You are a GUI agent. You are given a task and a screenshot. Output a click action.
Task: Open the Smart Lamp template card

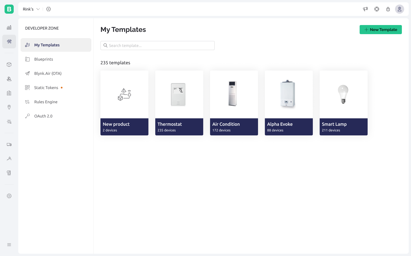tap(344, 103)
